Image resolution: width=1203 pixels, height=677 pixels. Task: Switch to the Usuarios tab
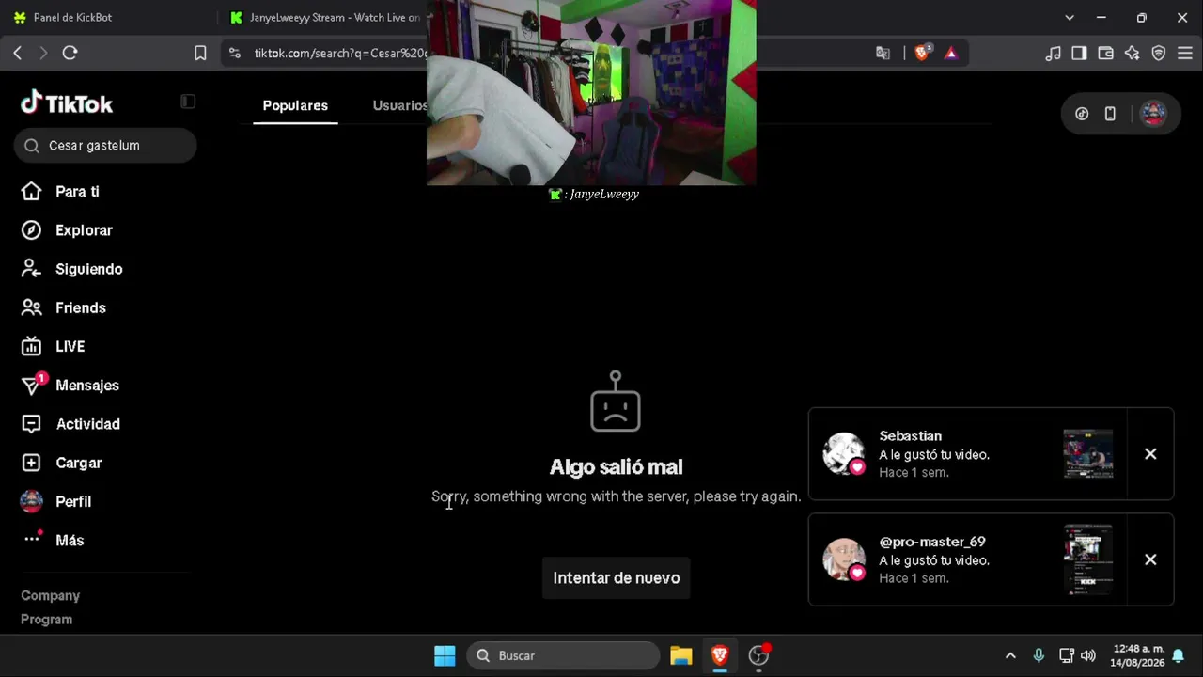pos(400,105)
